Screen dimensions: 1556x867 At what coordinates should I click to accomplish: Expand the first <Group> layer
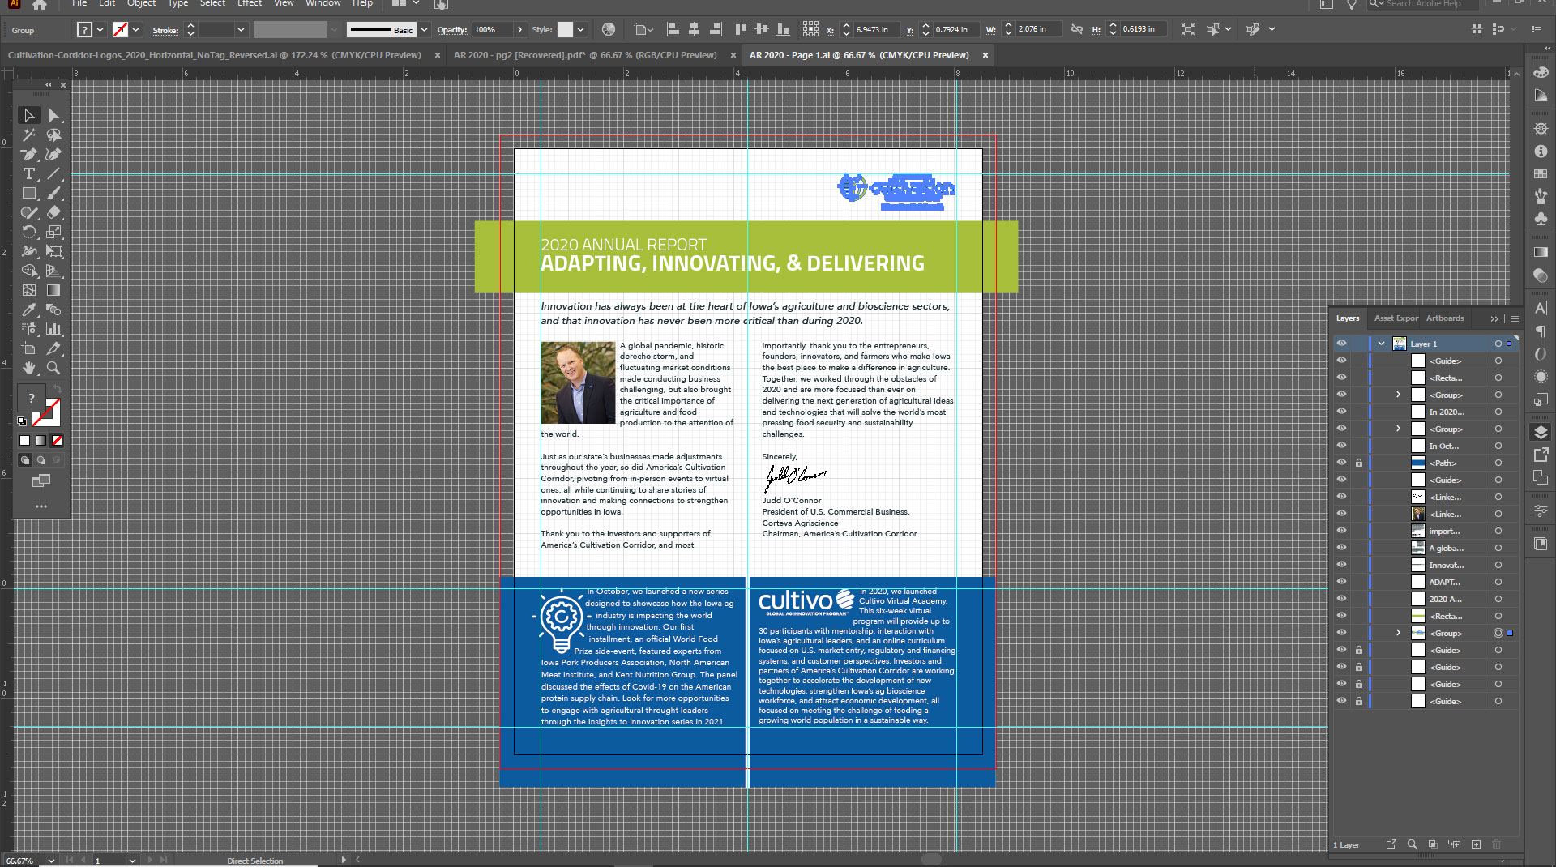[1397, 395]
